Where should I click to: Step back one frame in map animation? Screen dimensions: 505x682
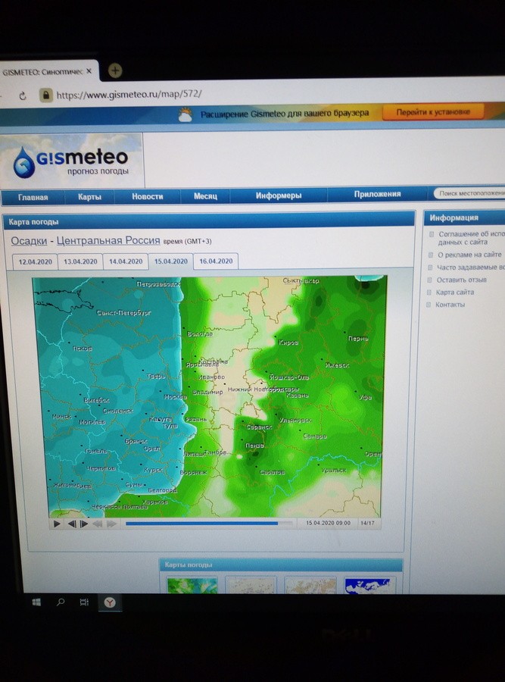[x=73, y=524]
